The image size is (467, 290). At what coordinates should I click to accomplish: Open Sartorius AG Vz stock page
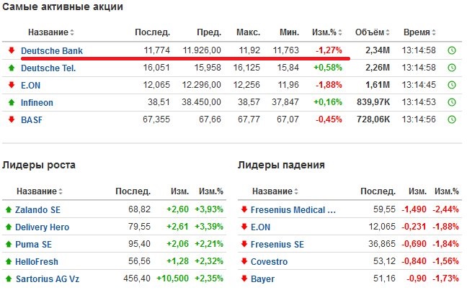pyautogui.click(x=48, y=279)
